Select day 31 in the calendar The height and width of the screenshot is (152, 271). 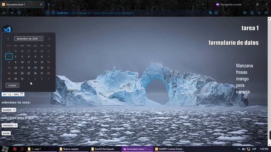click(22, 79)
